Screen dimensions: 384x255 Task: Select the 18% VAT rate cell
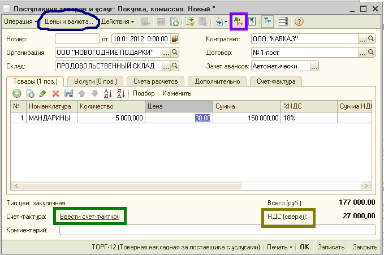coord(309,118)
